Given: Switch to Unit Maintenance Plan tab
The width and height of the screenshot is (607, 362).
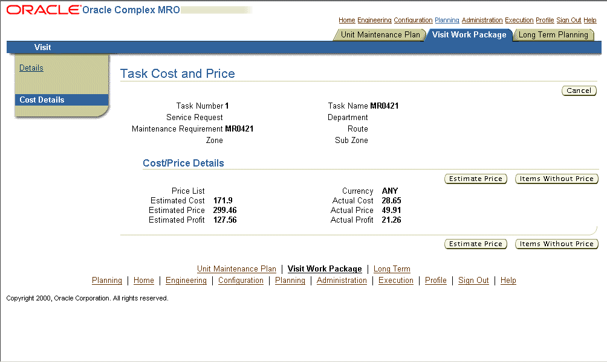Looking at the screenshot, I should click(380, 35).
